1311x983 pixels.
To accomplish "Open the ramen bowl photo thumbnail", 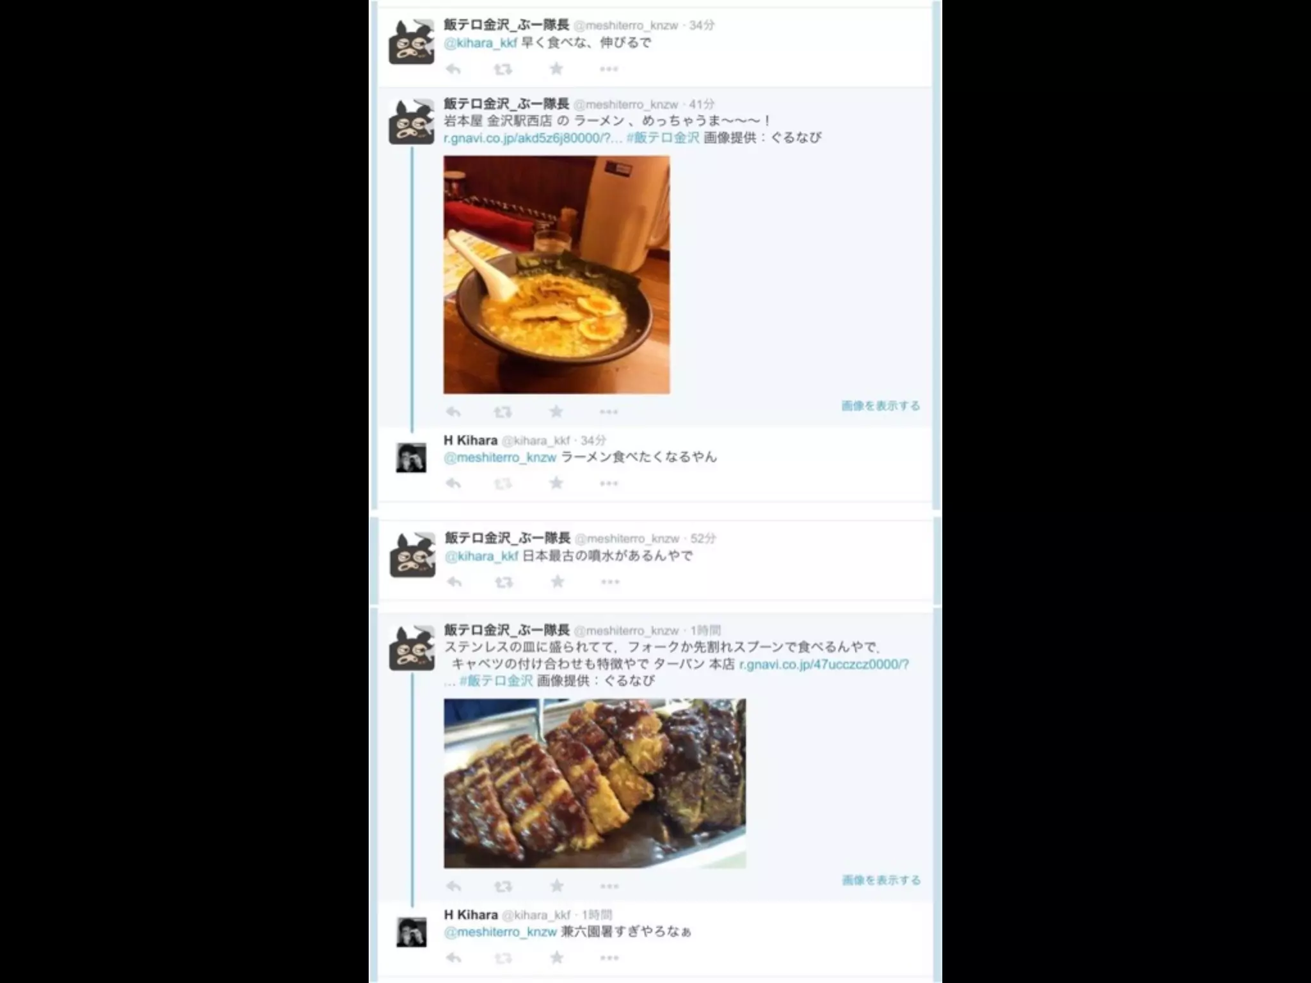I will click(557, 275).
